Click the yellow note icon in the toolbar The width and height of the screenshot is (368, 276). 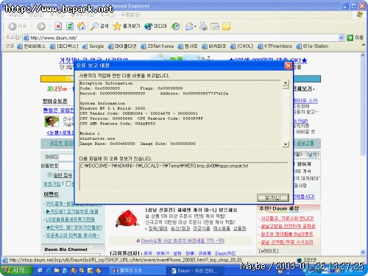click(x=226, y=26)
